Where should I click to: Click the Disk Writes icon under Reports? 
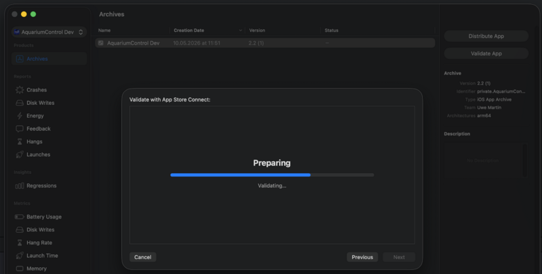coord(20,103)
